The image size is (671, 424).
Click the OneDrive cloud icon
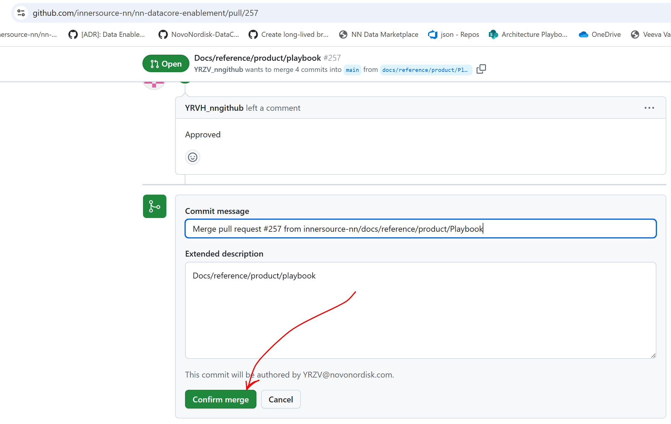click(584, 34)
